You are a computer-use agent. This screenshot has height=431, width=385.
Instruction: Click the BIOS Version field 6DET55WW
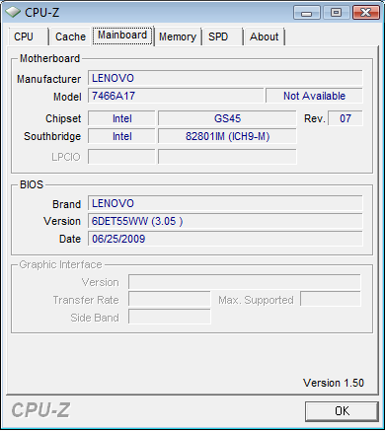click(225, 221)
